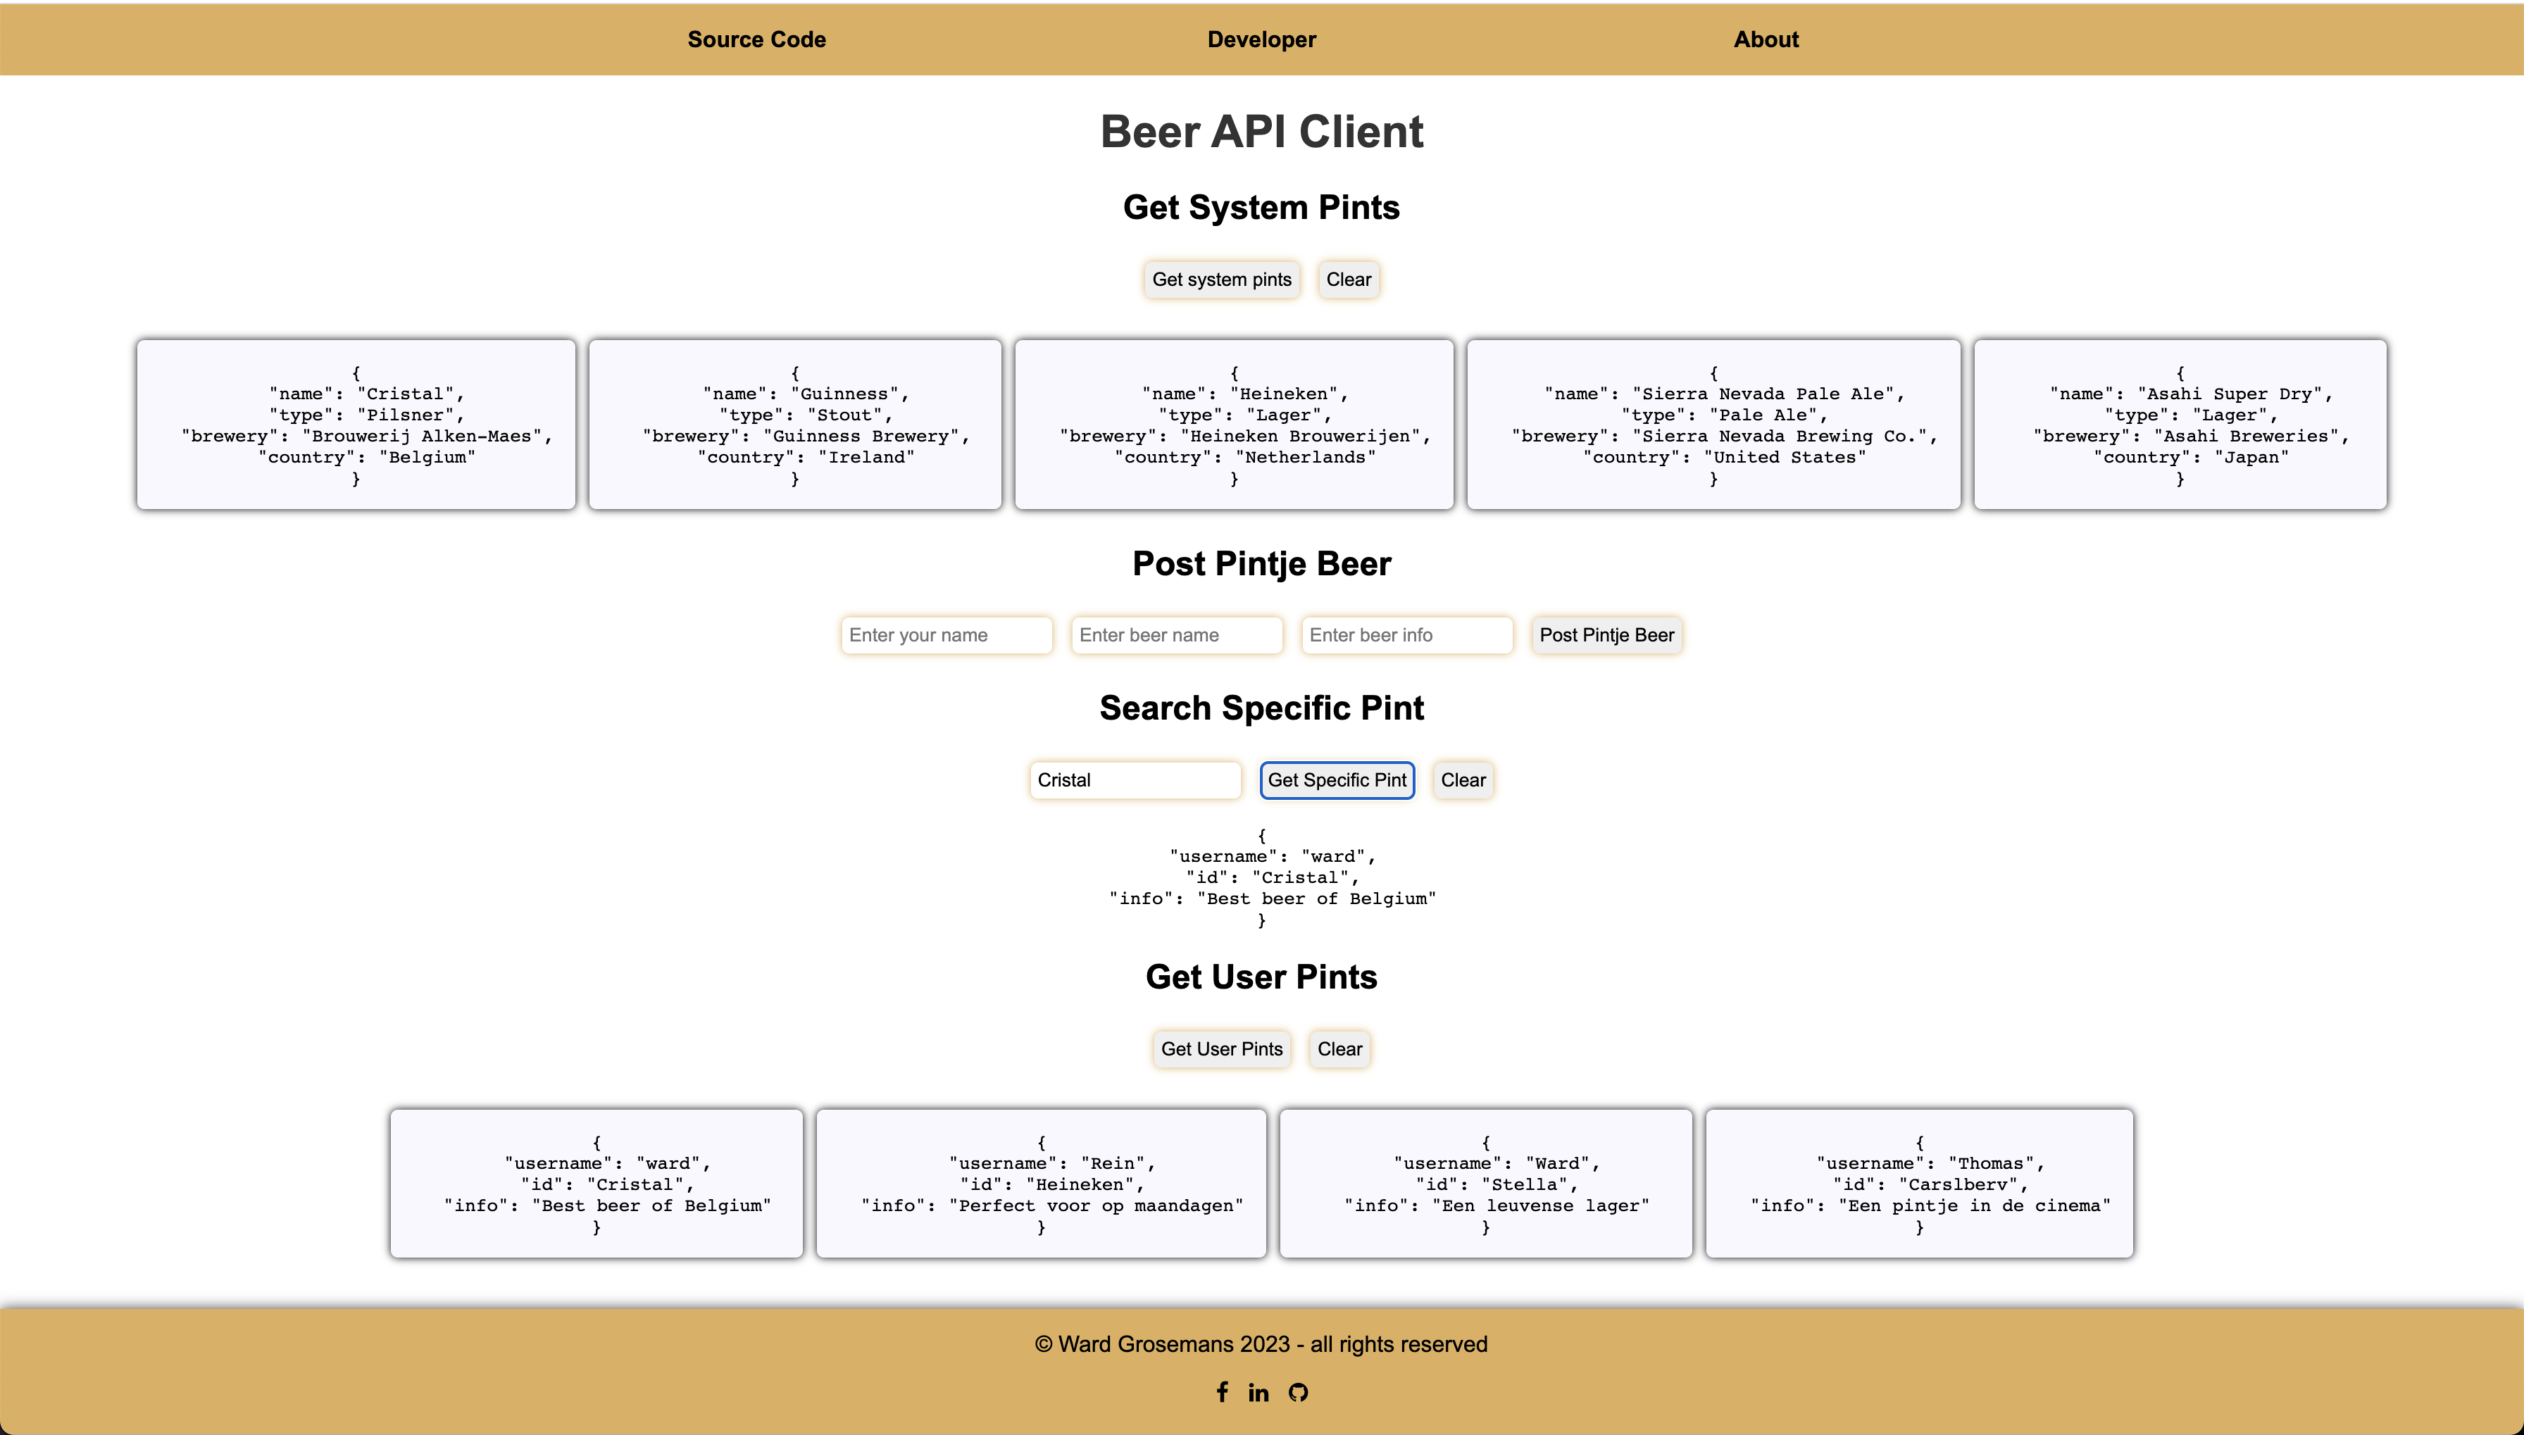Viewport: 2524px width, 1435px height.
Task: Clear the specific pint search result
Action: [1463, 779]
